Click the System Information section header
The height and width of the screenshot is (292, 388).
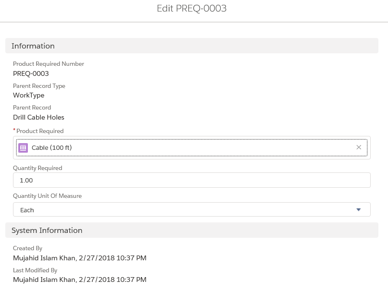[47, 231]
